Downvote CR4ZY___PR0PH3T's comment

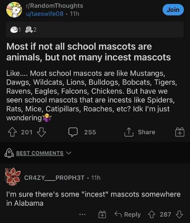click(180, 214)
